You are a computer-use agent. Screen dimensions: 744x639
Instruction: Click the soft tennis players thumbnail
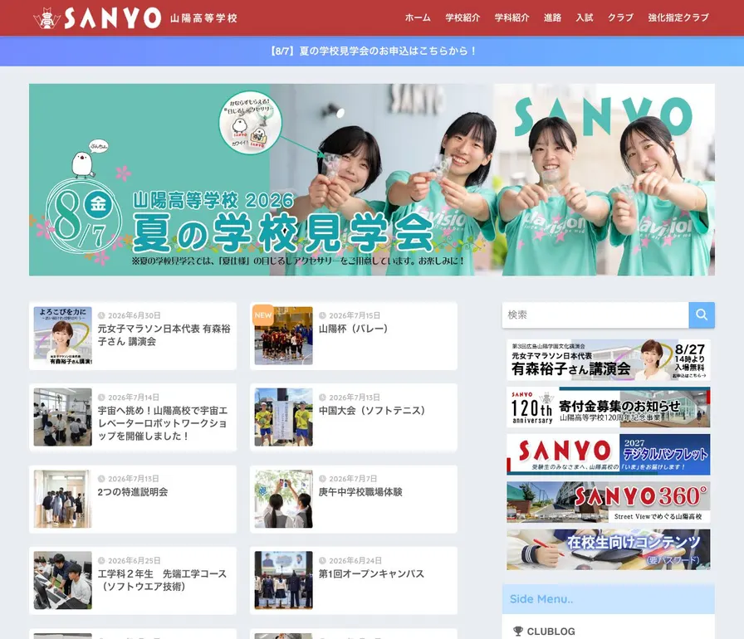(x=284, y=417)
